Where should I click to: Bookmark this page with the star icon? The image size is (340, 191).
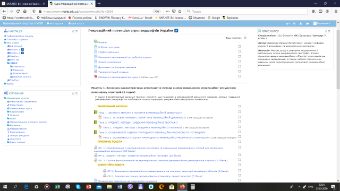[x=180, y=11]
